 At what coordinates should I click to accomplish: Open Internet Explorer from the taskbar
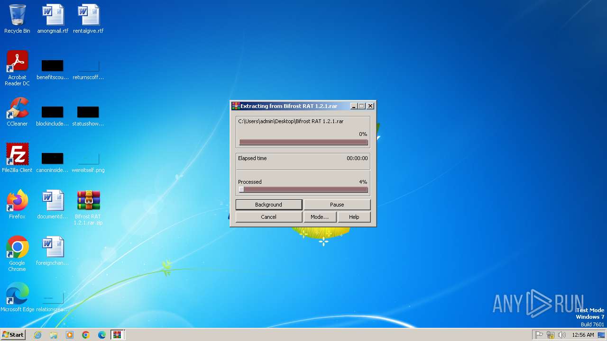(37, 335)
